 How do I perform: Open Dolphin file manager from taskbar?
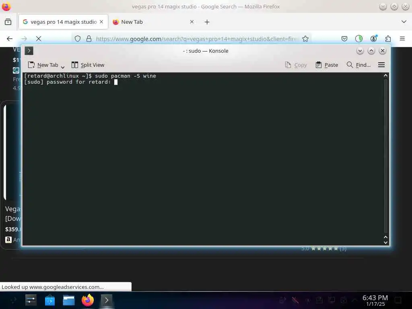pyautogui.click(x=68, y=300)
